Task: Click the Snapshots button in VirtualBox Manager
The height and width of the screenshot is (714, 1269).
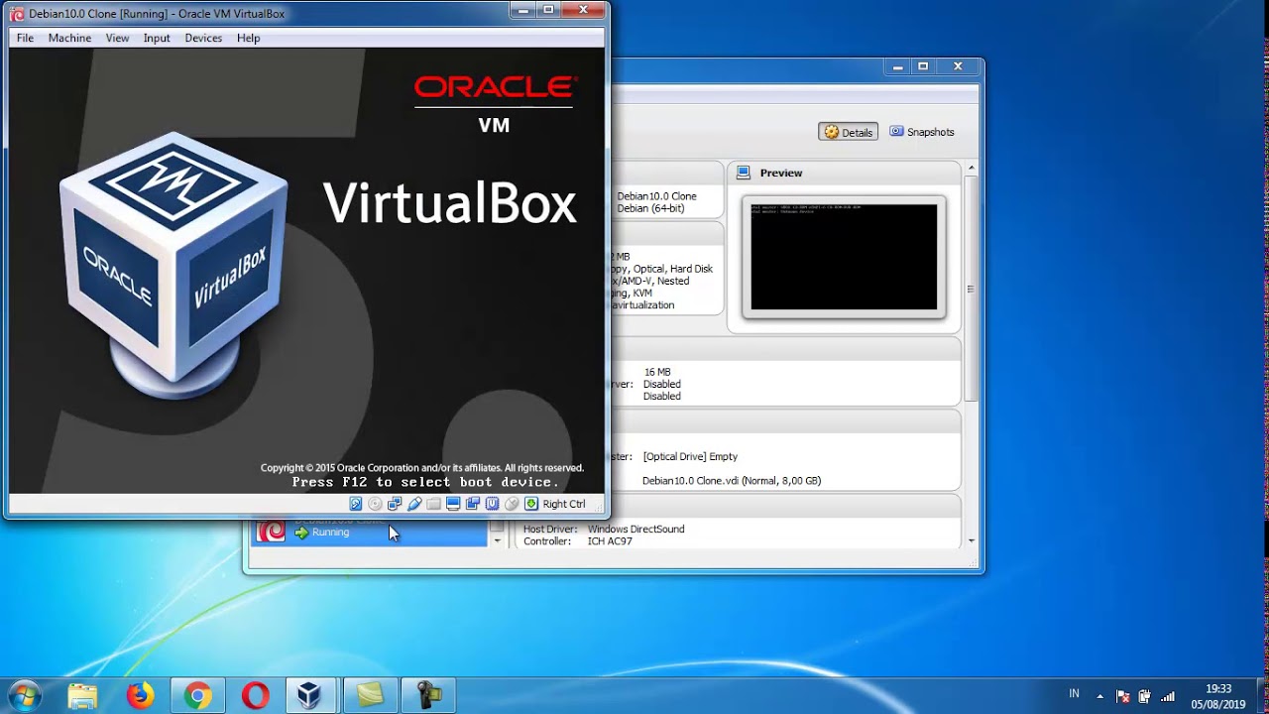Action: pyautogui.click(x=921, y=132)
